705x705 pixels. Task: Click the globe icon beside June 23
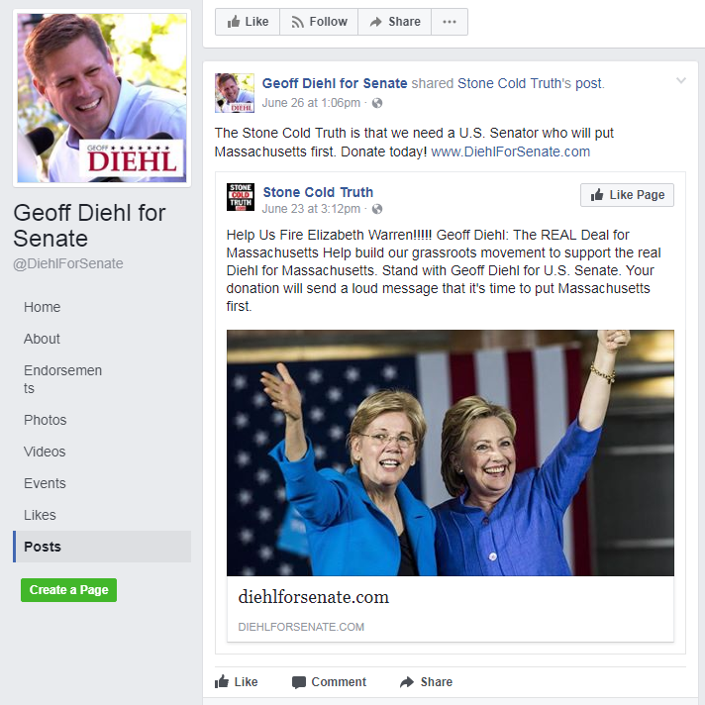coord(377,209)
